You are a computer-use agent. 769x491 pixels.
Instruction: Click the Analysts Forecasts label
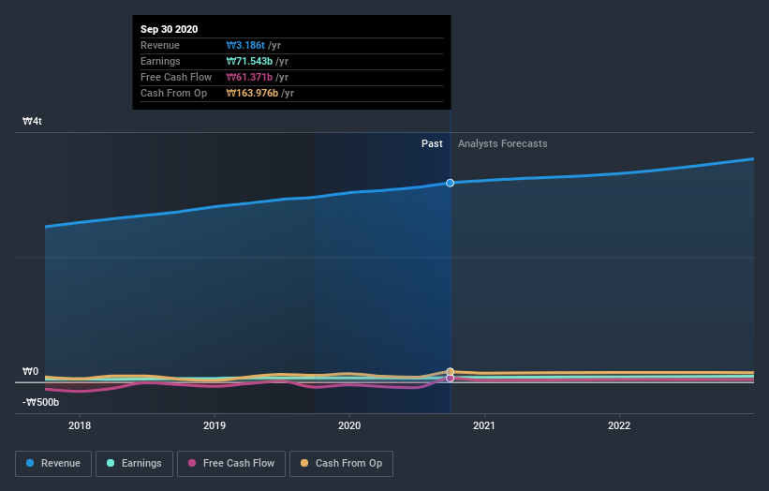(x=503, y=143)
